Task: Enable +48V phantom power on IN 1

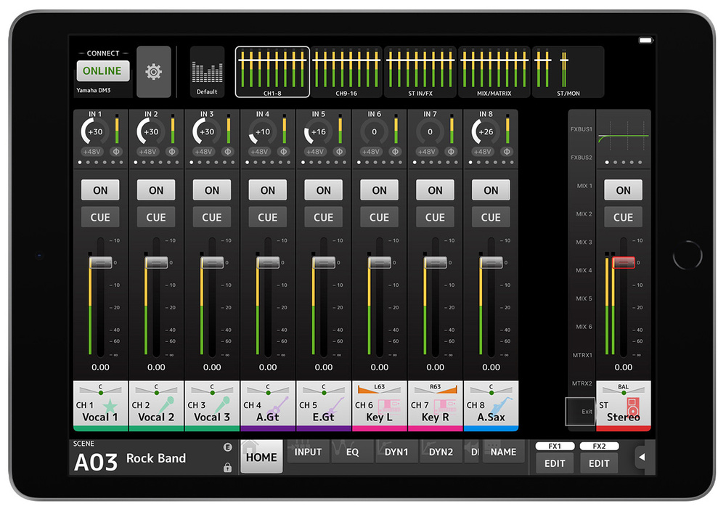Action: (x=91, y=152)
